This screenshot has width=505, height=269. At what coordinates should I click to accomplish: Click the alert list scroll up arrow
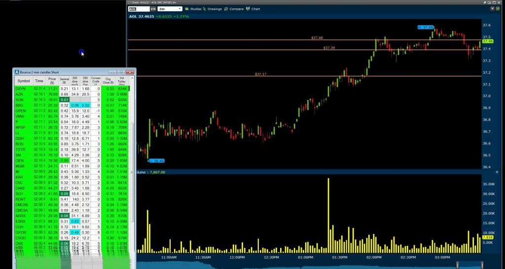[x=132, y=78]
